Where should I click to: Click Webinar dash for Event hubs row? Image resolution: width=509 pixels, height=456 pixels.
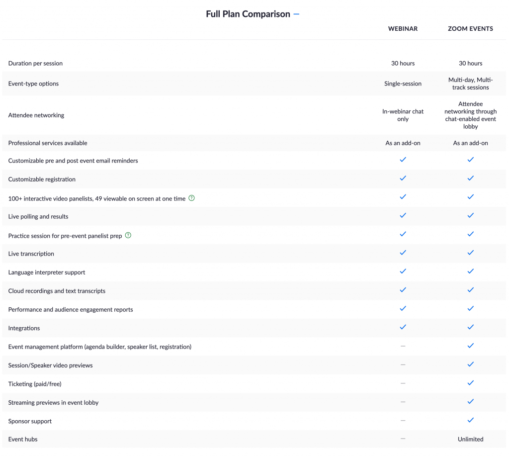(x=403, y=439)
